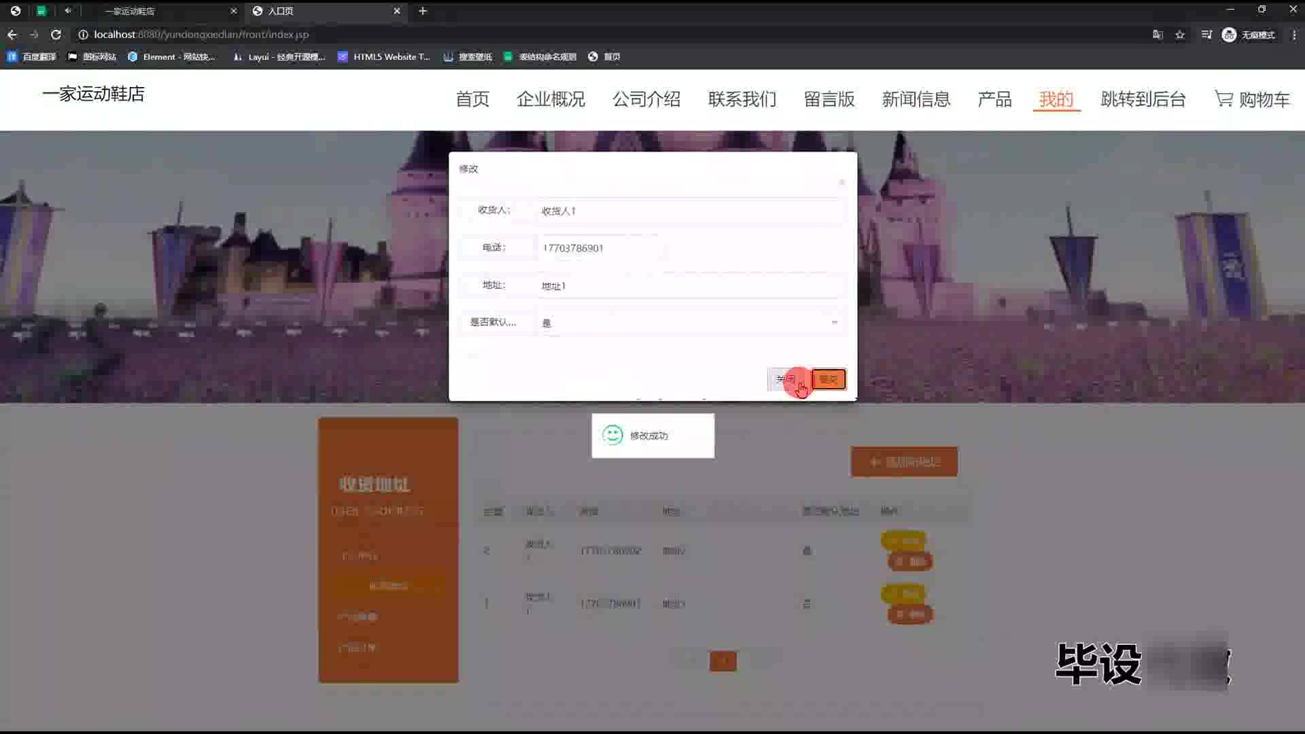Open the 搜索壁纸 bookmark
The width and height of the screenshot is (1305, 734).
point(468,56)
